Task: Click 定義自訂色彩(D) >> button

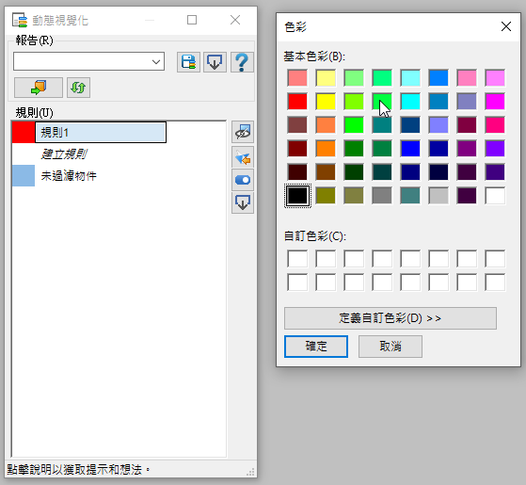Action: pyautogui.click(x=391, y=318)
